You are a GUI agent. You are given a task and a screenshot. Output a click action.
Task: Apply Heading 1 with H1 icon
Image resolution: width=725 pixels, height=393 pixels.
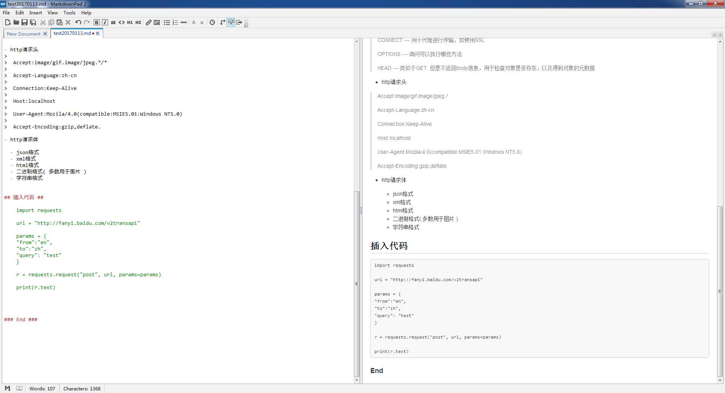pyautogui.click(x=130, y=23)
